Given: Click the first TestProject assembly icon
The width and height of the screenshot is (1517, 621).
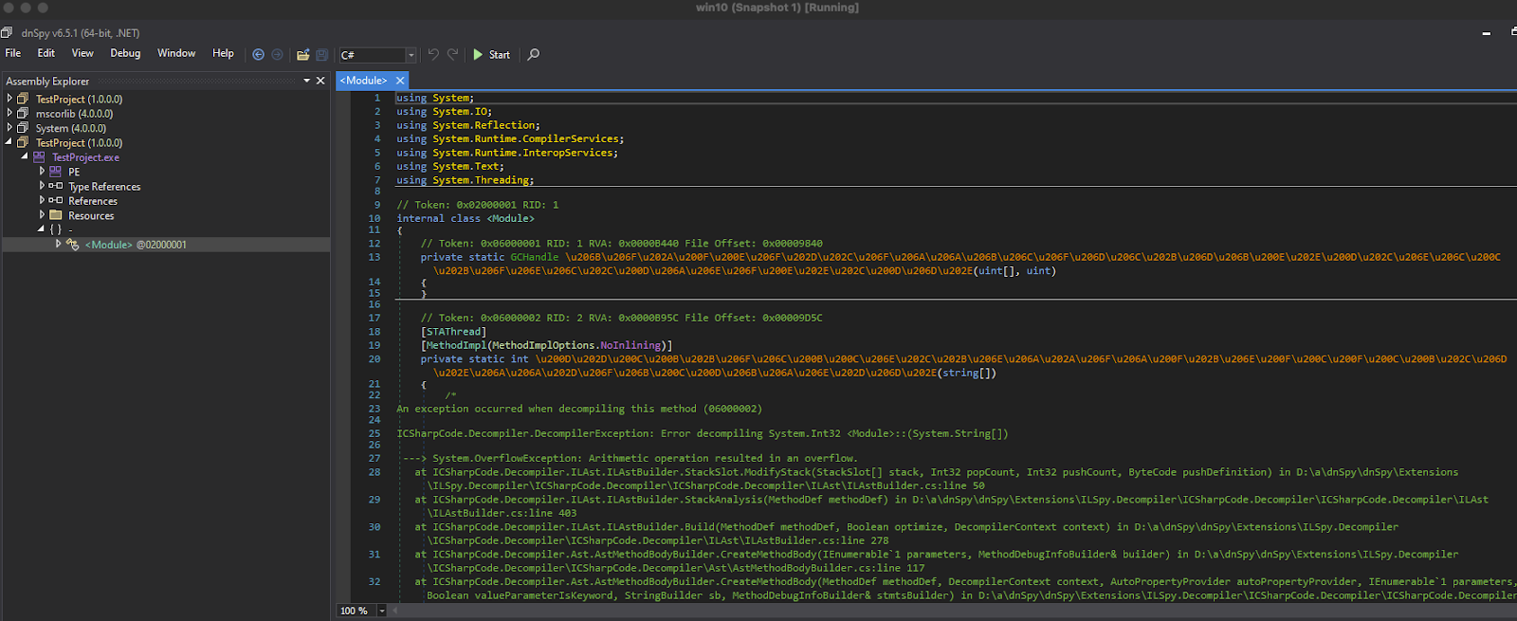Looking at the screenshot, I should coord(23,99).
